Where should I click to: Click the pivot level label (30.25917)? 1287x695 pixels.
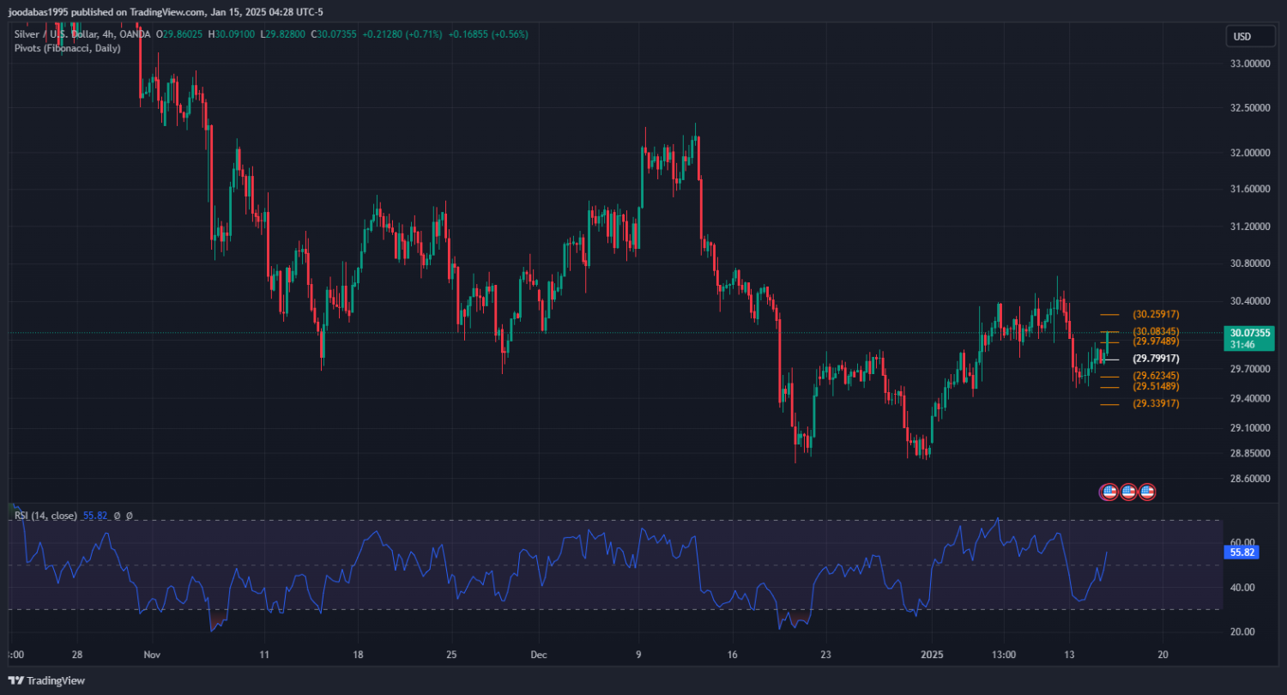pyautogui.click(x=1156, y=314)
